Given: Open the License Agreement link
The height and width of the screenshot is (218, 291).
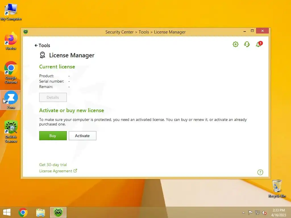Looking at the screenshot, I should 56,171.
